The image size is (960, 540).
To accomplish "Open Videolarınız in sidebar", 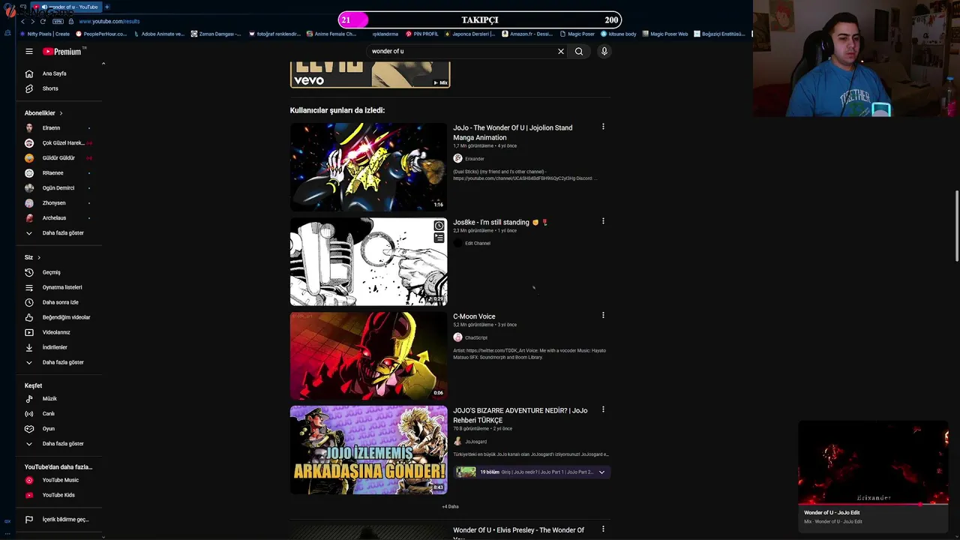I will (x=58, y=332).
